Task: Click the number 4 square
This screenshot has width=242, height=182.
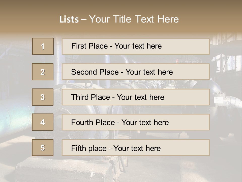Action: (x=43, y=122)
